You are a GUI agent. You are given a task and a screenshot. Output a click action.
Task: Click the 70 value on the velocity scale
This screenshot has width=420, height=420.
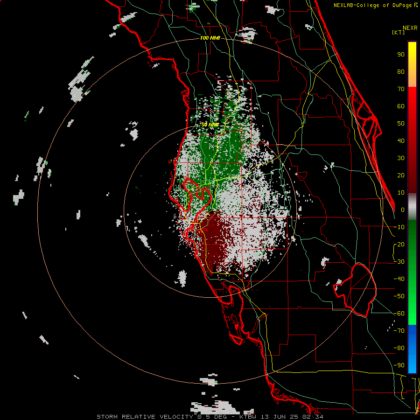click(401, 89)
